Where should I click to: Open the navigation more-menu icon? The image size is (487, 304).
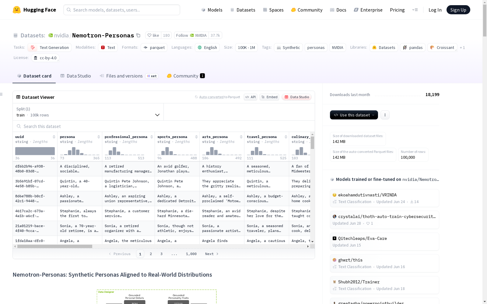pyautogui.click(x=415, y=10)
